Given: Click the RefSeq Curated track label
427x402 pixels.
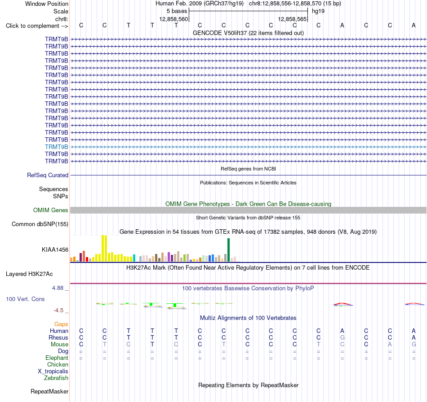Looking at the screenshot, I should 47,175.
